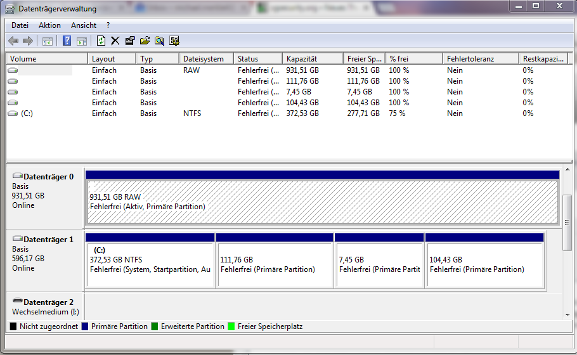Open Properties via the toolbar icon

click(x=130, y=41)
